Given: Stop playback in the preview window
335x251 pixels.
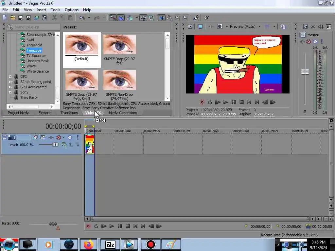Looking at the screenshot, I should [x=241, y=102].
